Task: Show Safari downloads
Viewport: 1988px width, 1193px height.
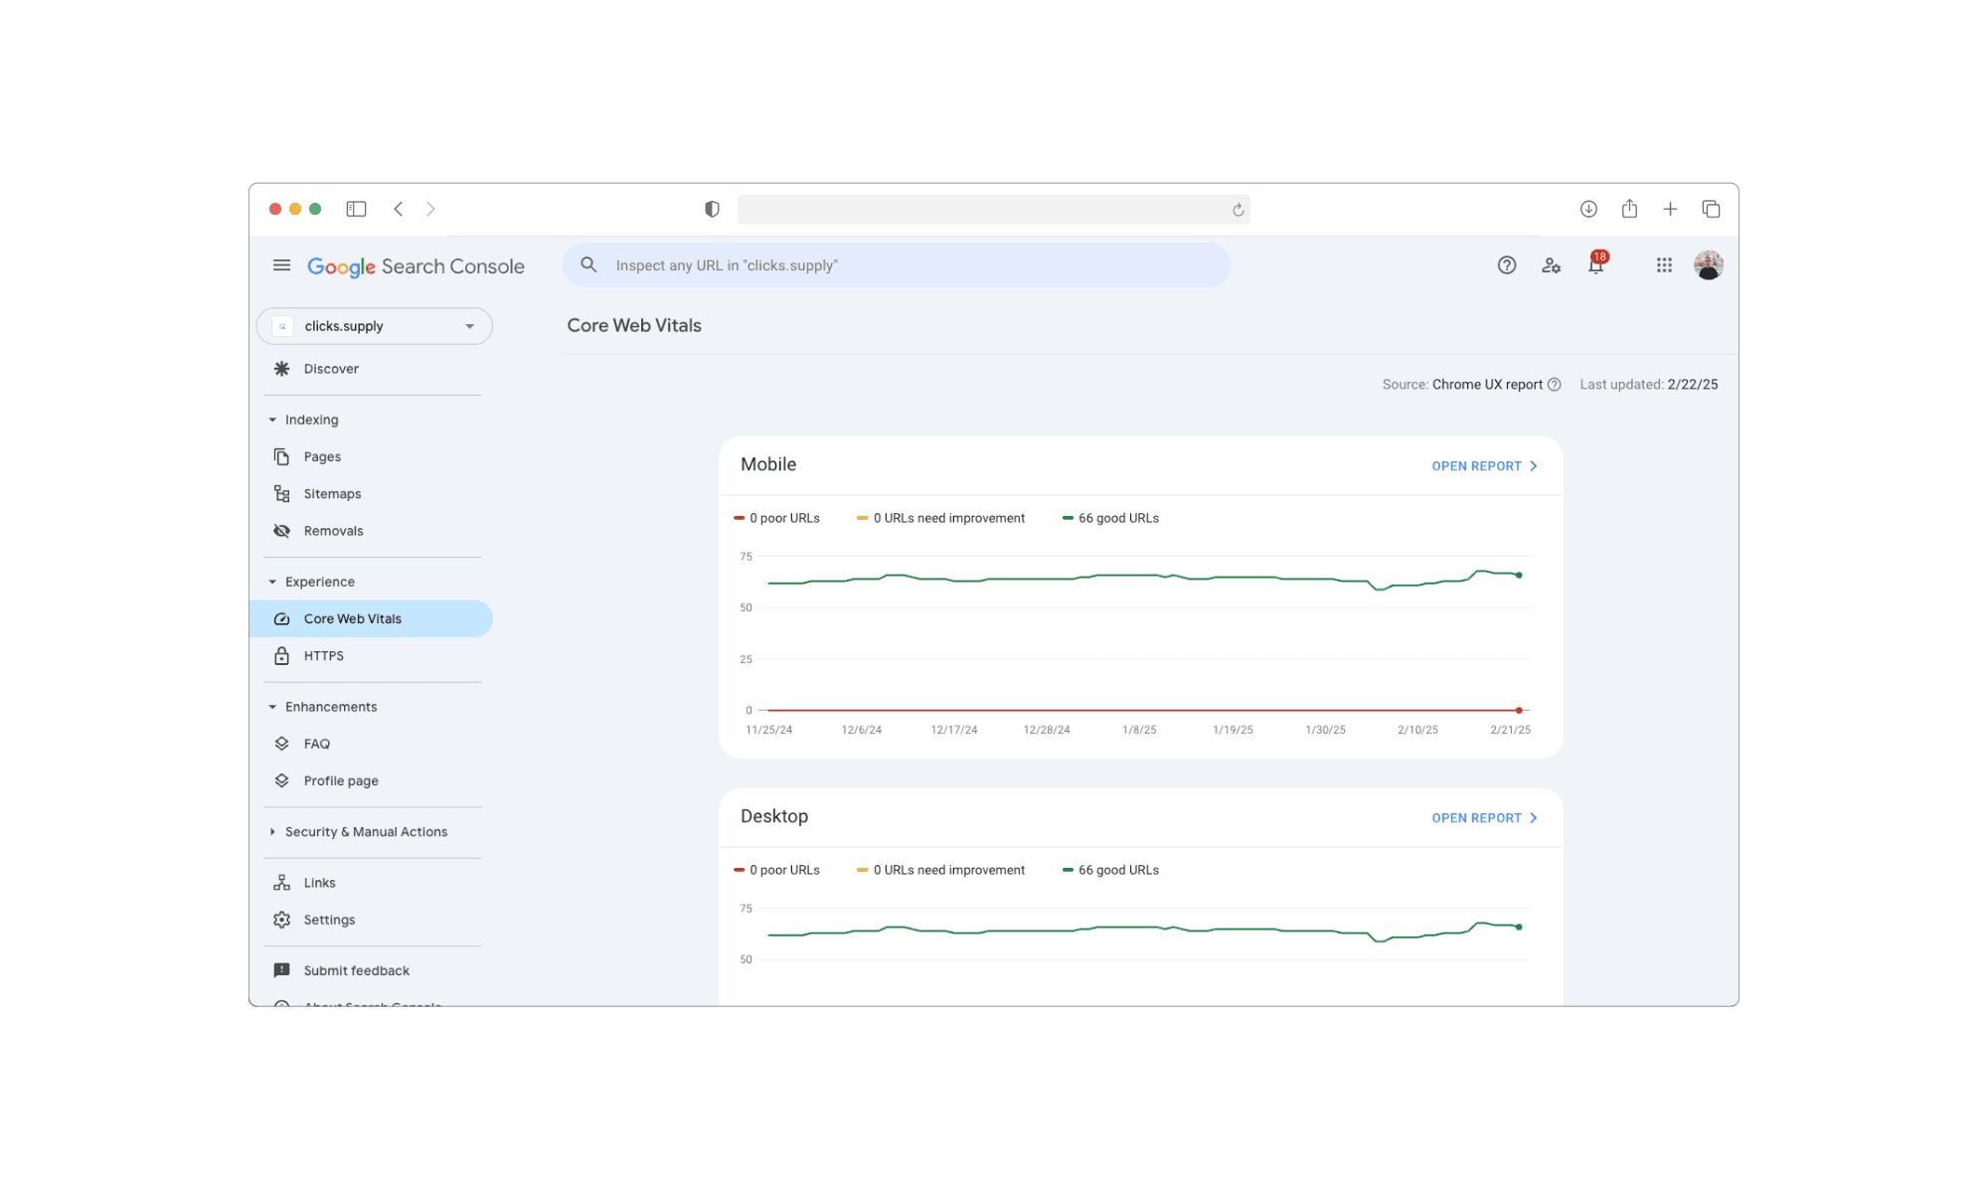Action: [x=1588, y=209]
